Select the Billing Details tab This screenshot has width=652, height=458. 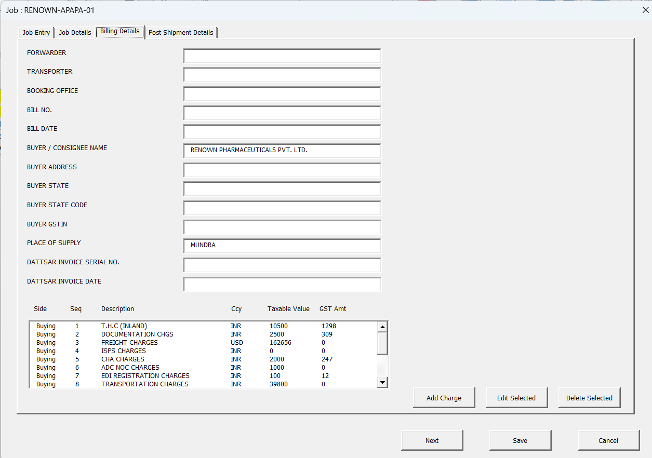coord(120,31)
